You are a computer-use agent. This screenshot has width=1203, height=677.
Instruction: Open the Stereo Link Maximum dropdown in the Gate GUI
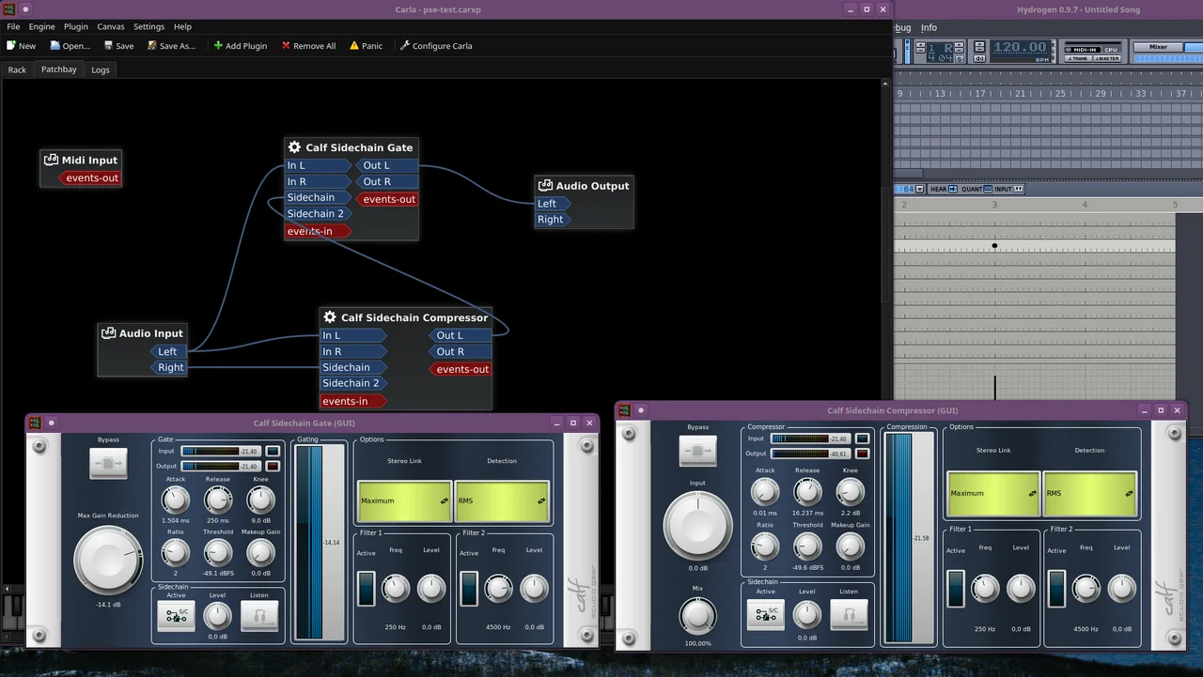tap(404, 501)
